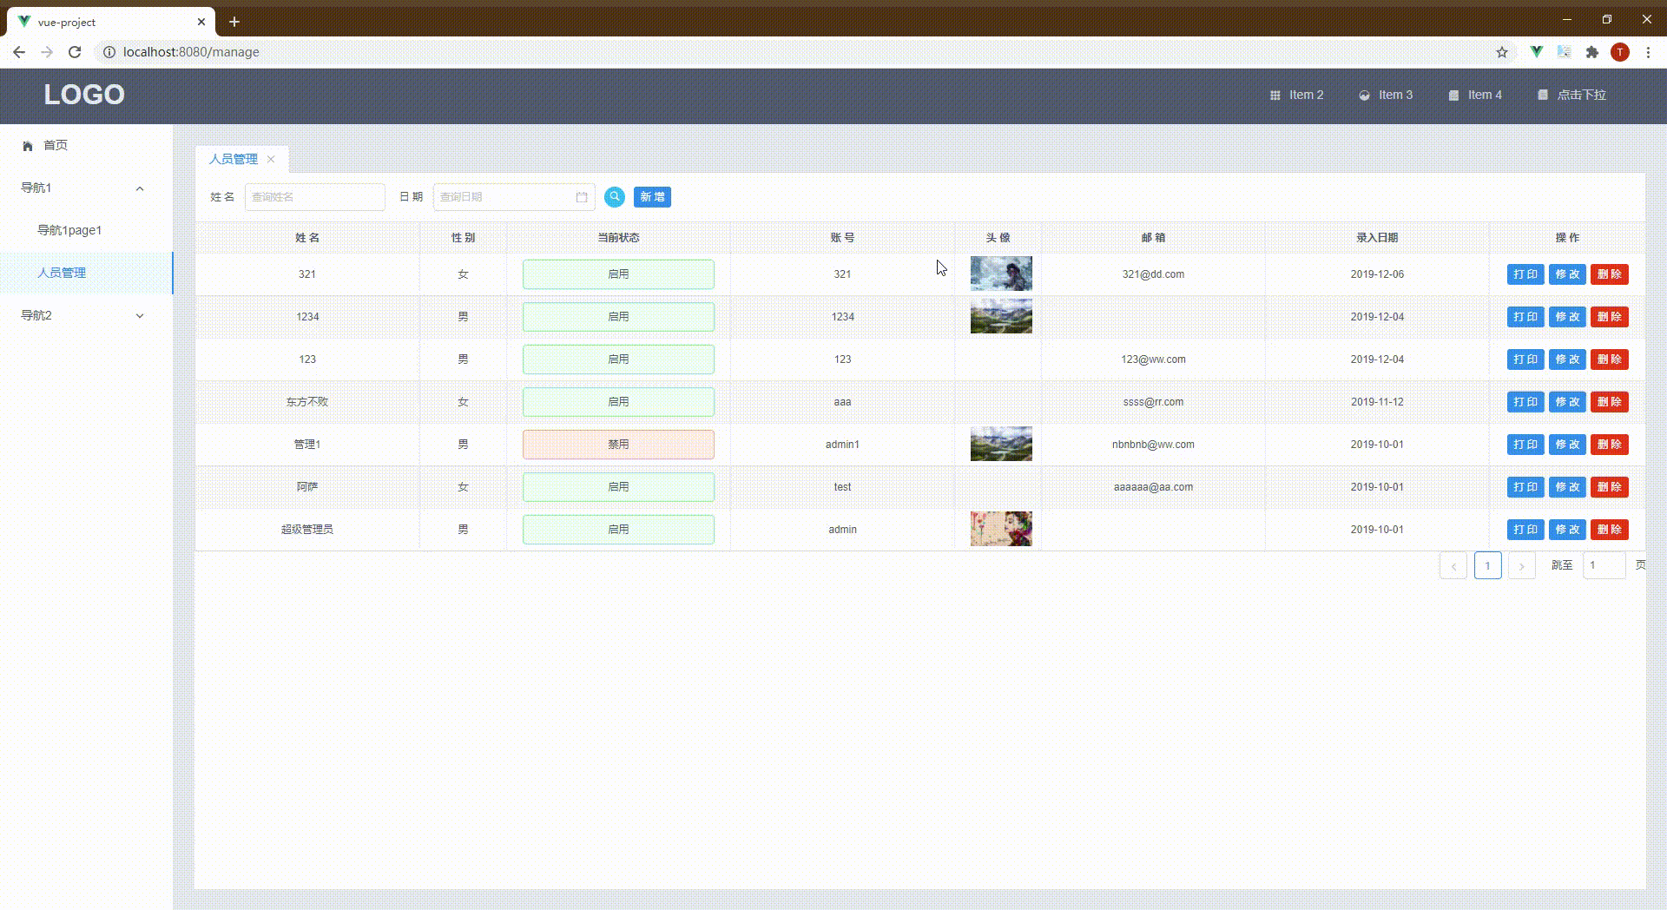Screen dimensions: 1667x910
Task: Select 人员管理 in the sidebar
Action: pyautogui.click(x=87, y=273)
